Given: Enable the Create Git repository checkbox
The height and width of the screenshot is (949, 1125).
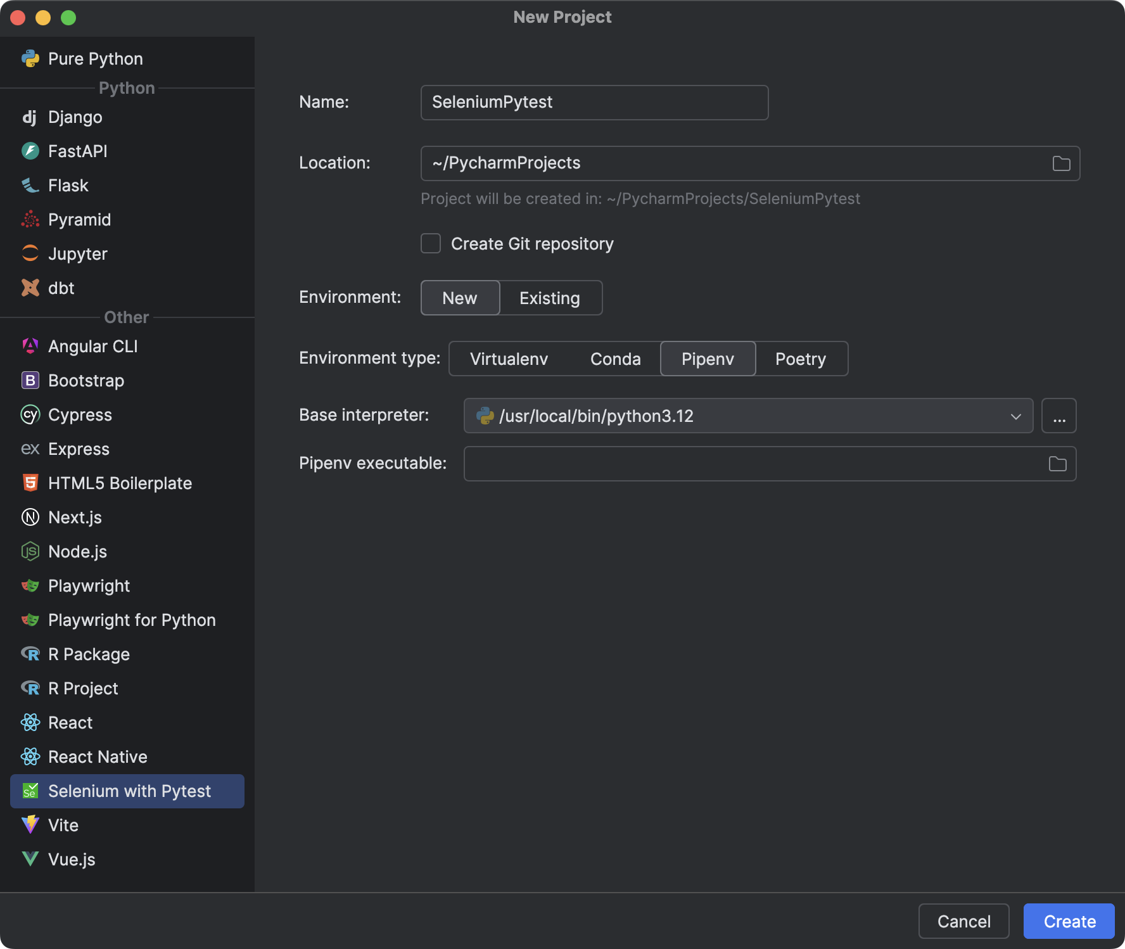Looking at the screenshot, I should [430, 243].
